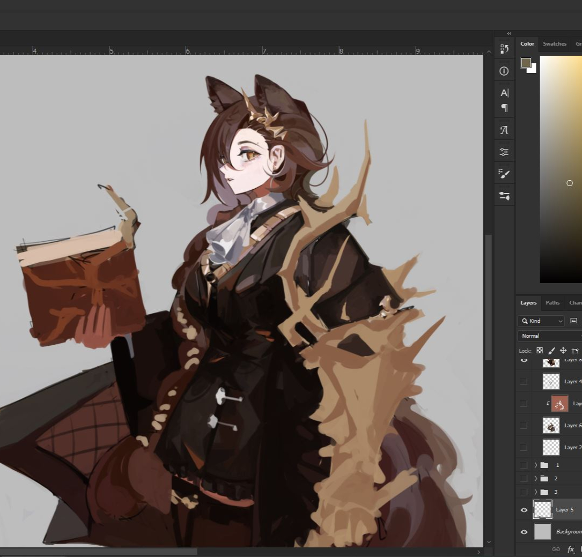Image resolution: width=582 pixels, height=557 pixels.
Task: Click the foreground color swatch
Action: click(x=526, y=63)
